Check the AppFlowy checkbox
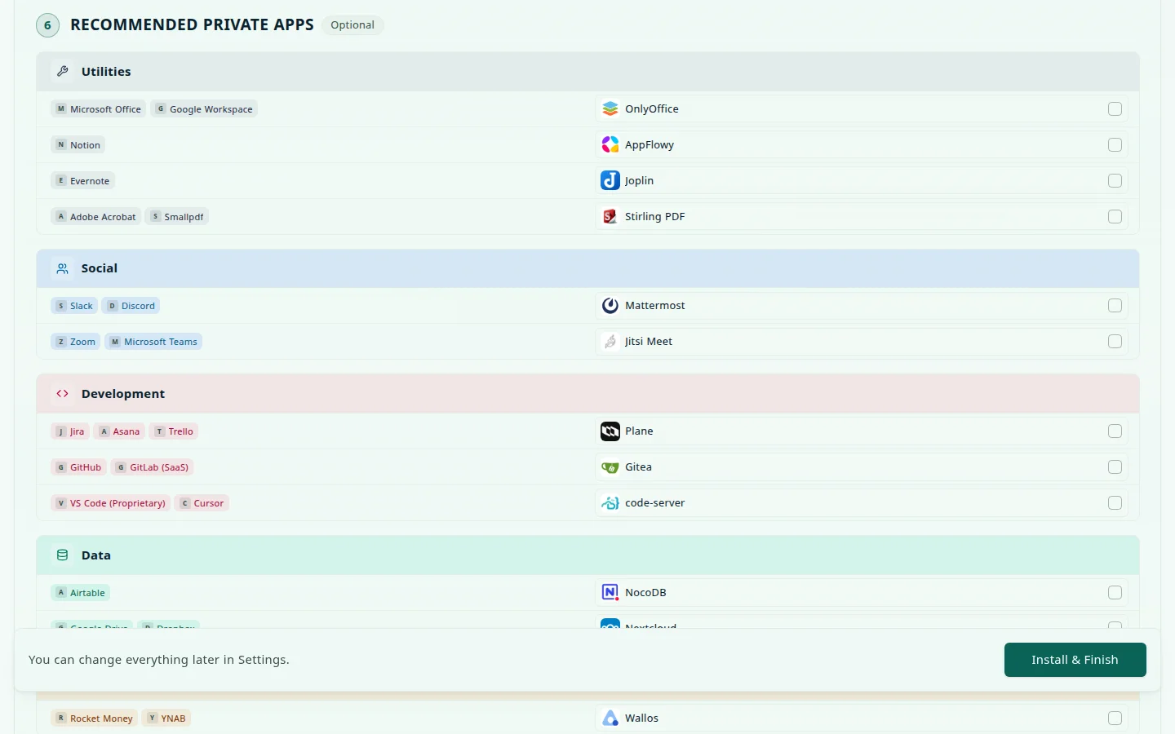The height and width of the screenshot is (734, 1175). 1115,144
